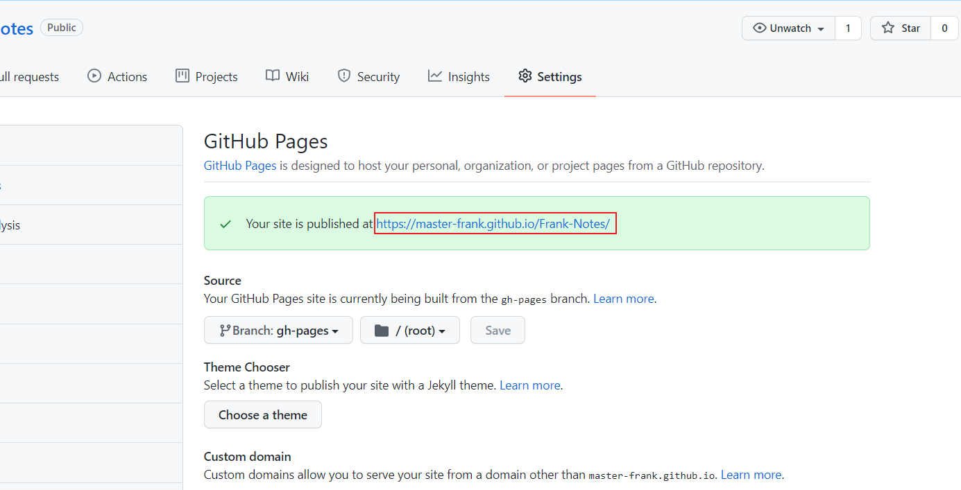Expand the / (root) folder dropdown

(410, 331)
